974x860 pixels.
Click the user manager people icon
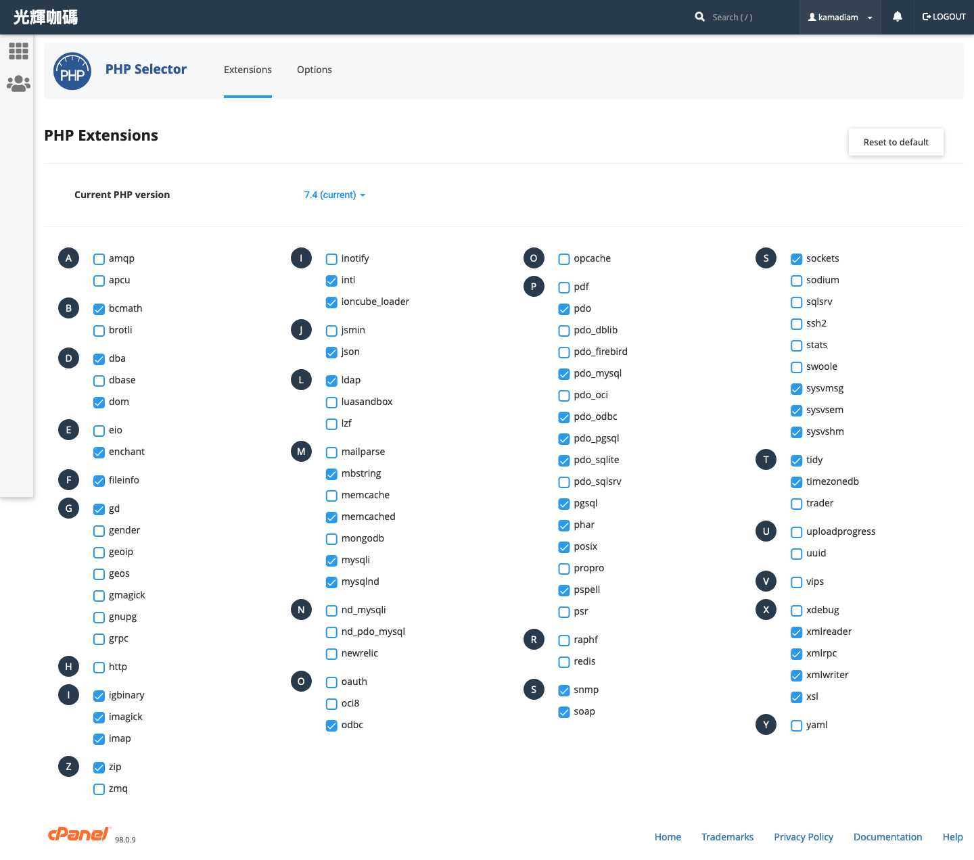click(18, 84)
